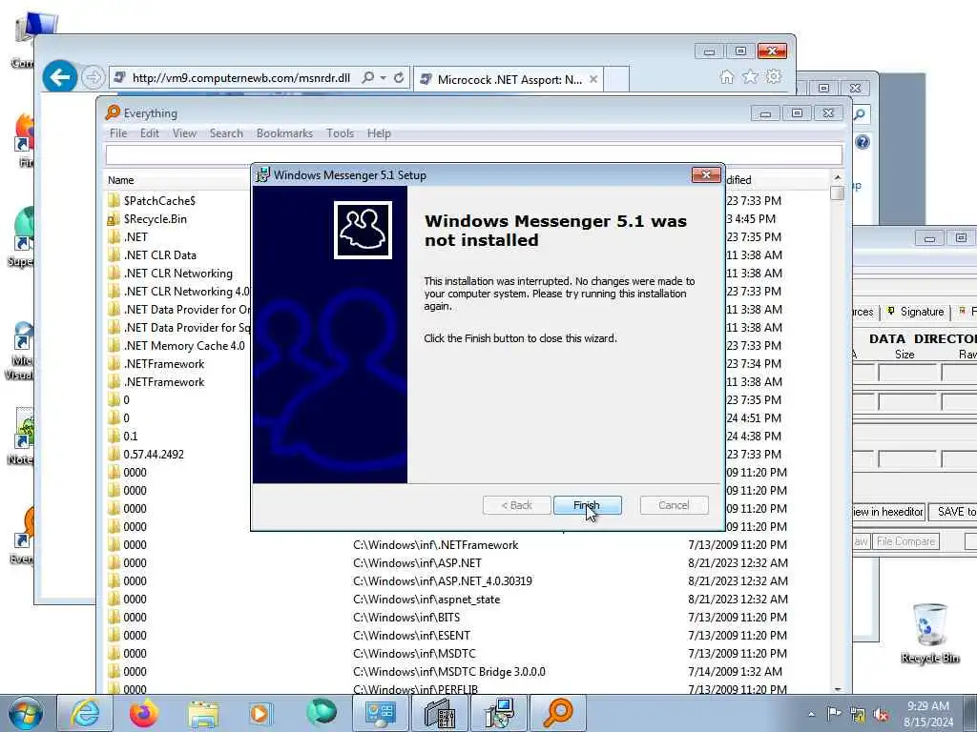Click the green orb app taskbar icon
This screenshot has width=977, height=732.
tap(321, 713)
